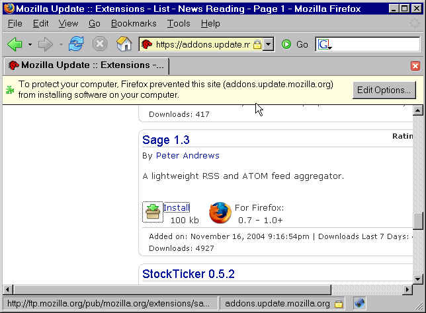
Task: Go to the Home page
Action: click(124, 44)
